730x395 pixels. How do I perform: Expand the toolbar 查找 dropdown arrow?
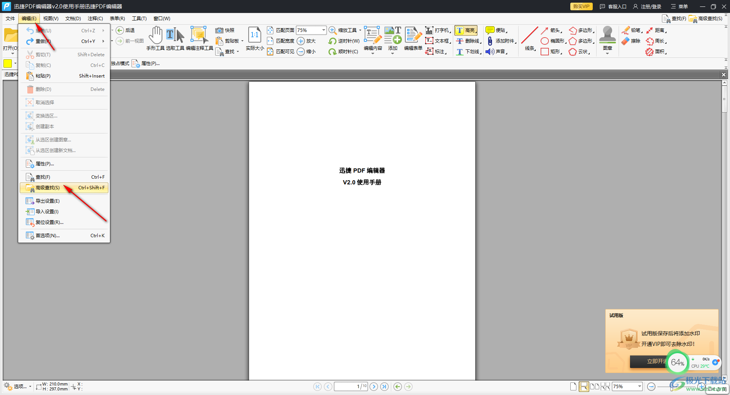tap(238, 51)
